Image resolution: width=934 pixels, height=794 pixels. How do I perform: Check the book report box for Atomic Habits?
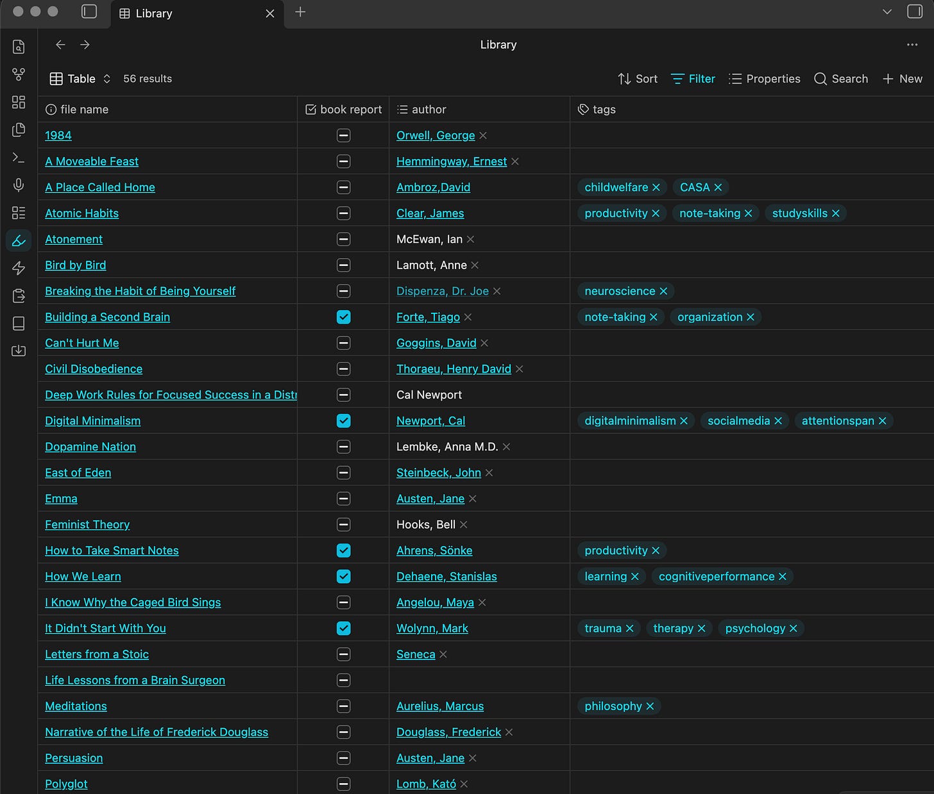(x=344, y=213)
